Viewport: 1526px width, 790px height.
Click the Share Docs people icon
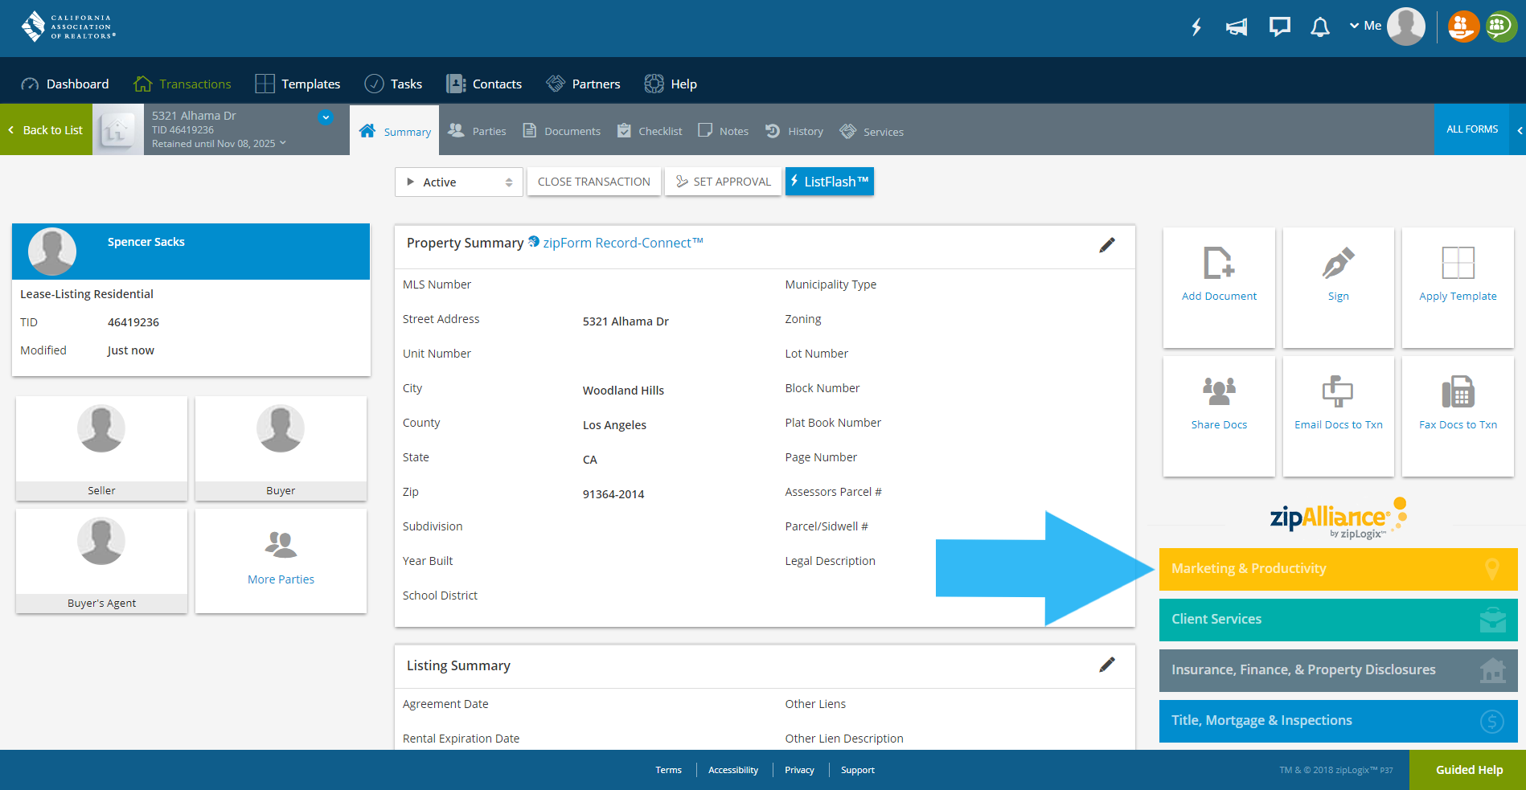coord(1218,392)
